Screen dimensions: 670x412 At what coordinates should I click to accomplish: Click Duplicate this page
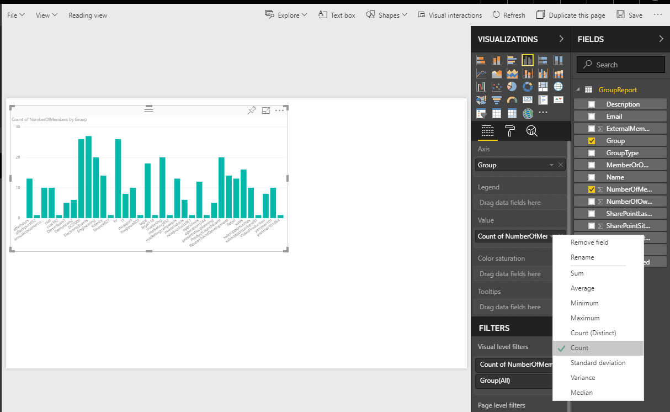click(571, 15)
